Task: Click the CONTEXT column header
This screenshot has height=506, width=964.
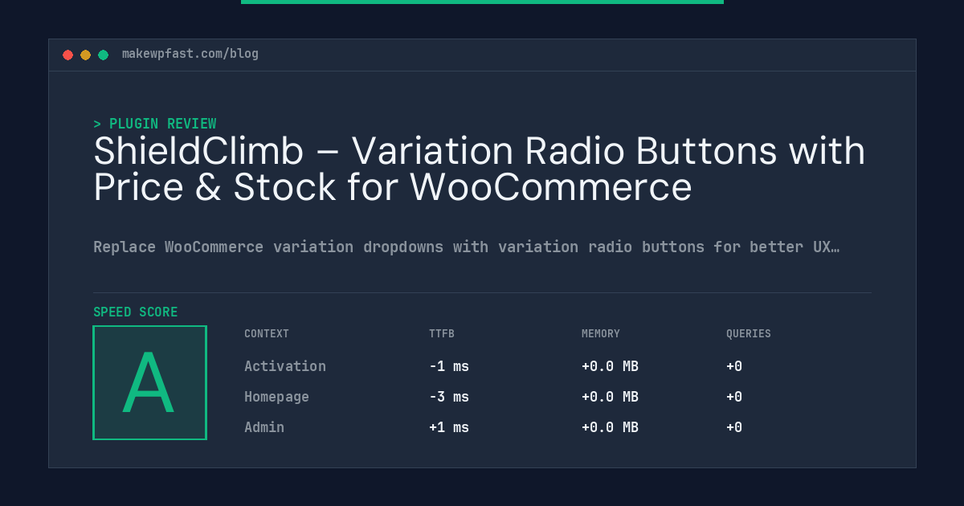Action: [267, 334]
